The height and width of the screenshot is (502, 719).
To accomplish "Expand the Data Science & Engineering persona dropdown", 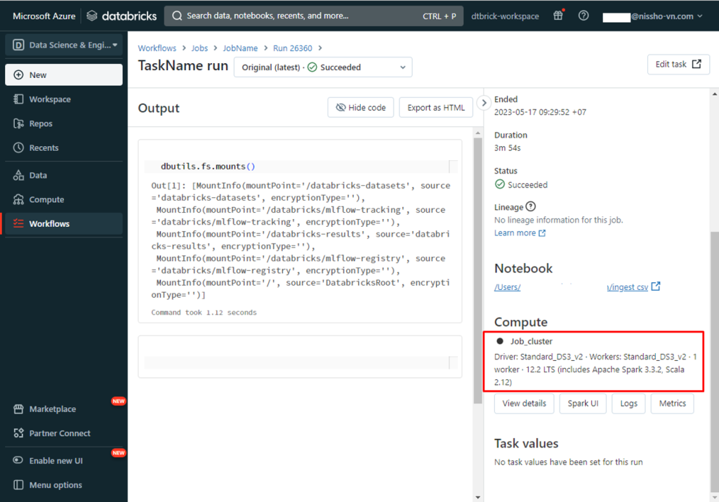I will (64, 45).
